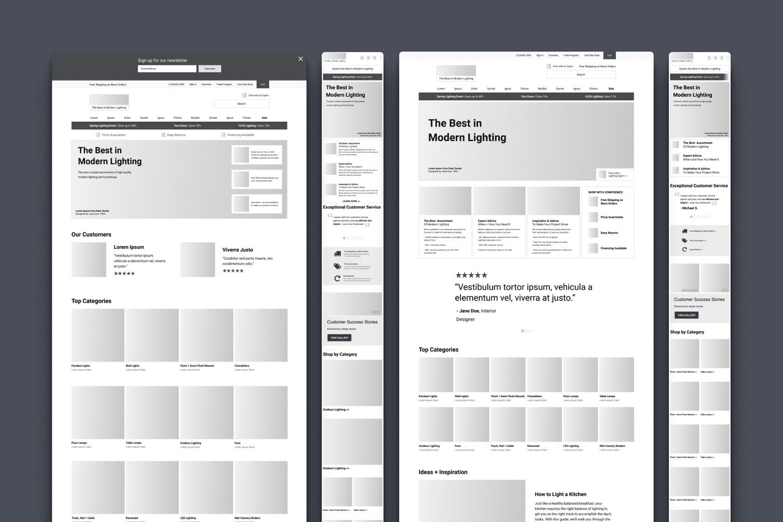Select Lorem nav item in newsletter wireframe
The height and width of the screenshot is (522, 783).
94,118
